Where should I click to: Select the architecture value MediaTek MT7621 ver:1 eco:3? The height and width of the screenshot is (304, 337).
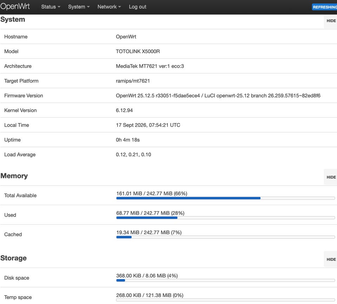tap(150, 66)
